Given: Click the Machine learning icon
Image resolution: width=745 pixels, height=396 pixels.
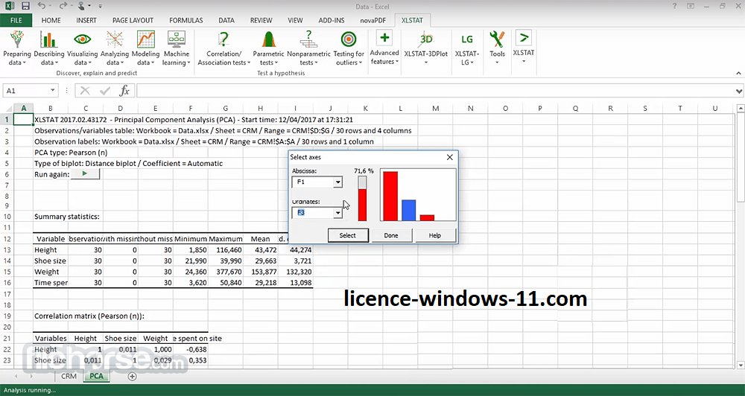Looking at the screenshot, I should (x=177, y=40).
